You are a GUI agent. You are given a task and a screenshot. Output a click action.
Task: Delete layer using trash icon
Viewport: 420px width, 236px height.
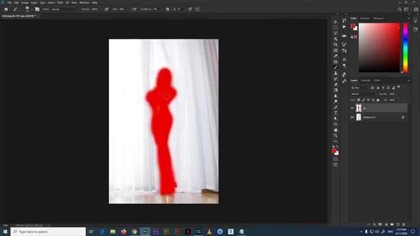[404, 224]
